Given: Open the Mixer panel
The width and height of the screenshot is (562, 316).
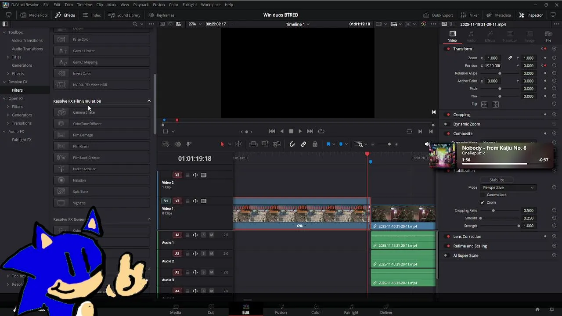Looking at the screenshot, I should point(470,15).
